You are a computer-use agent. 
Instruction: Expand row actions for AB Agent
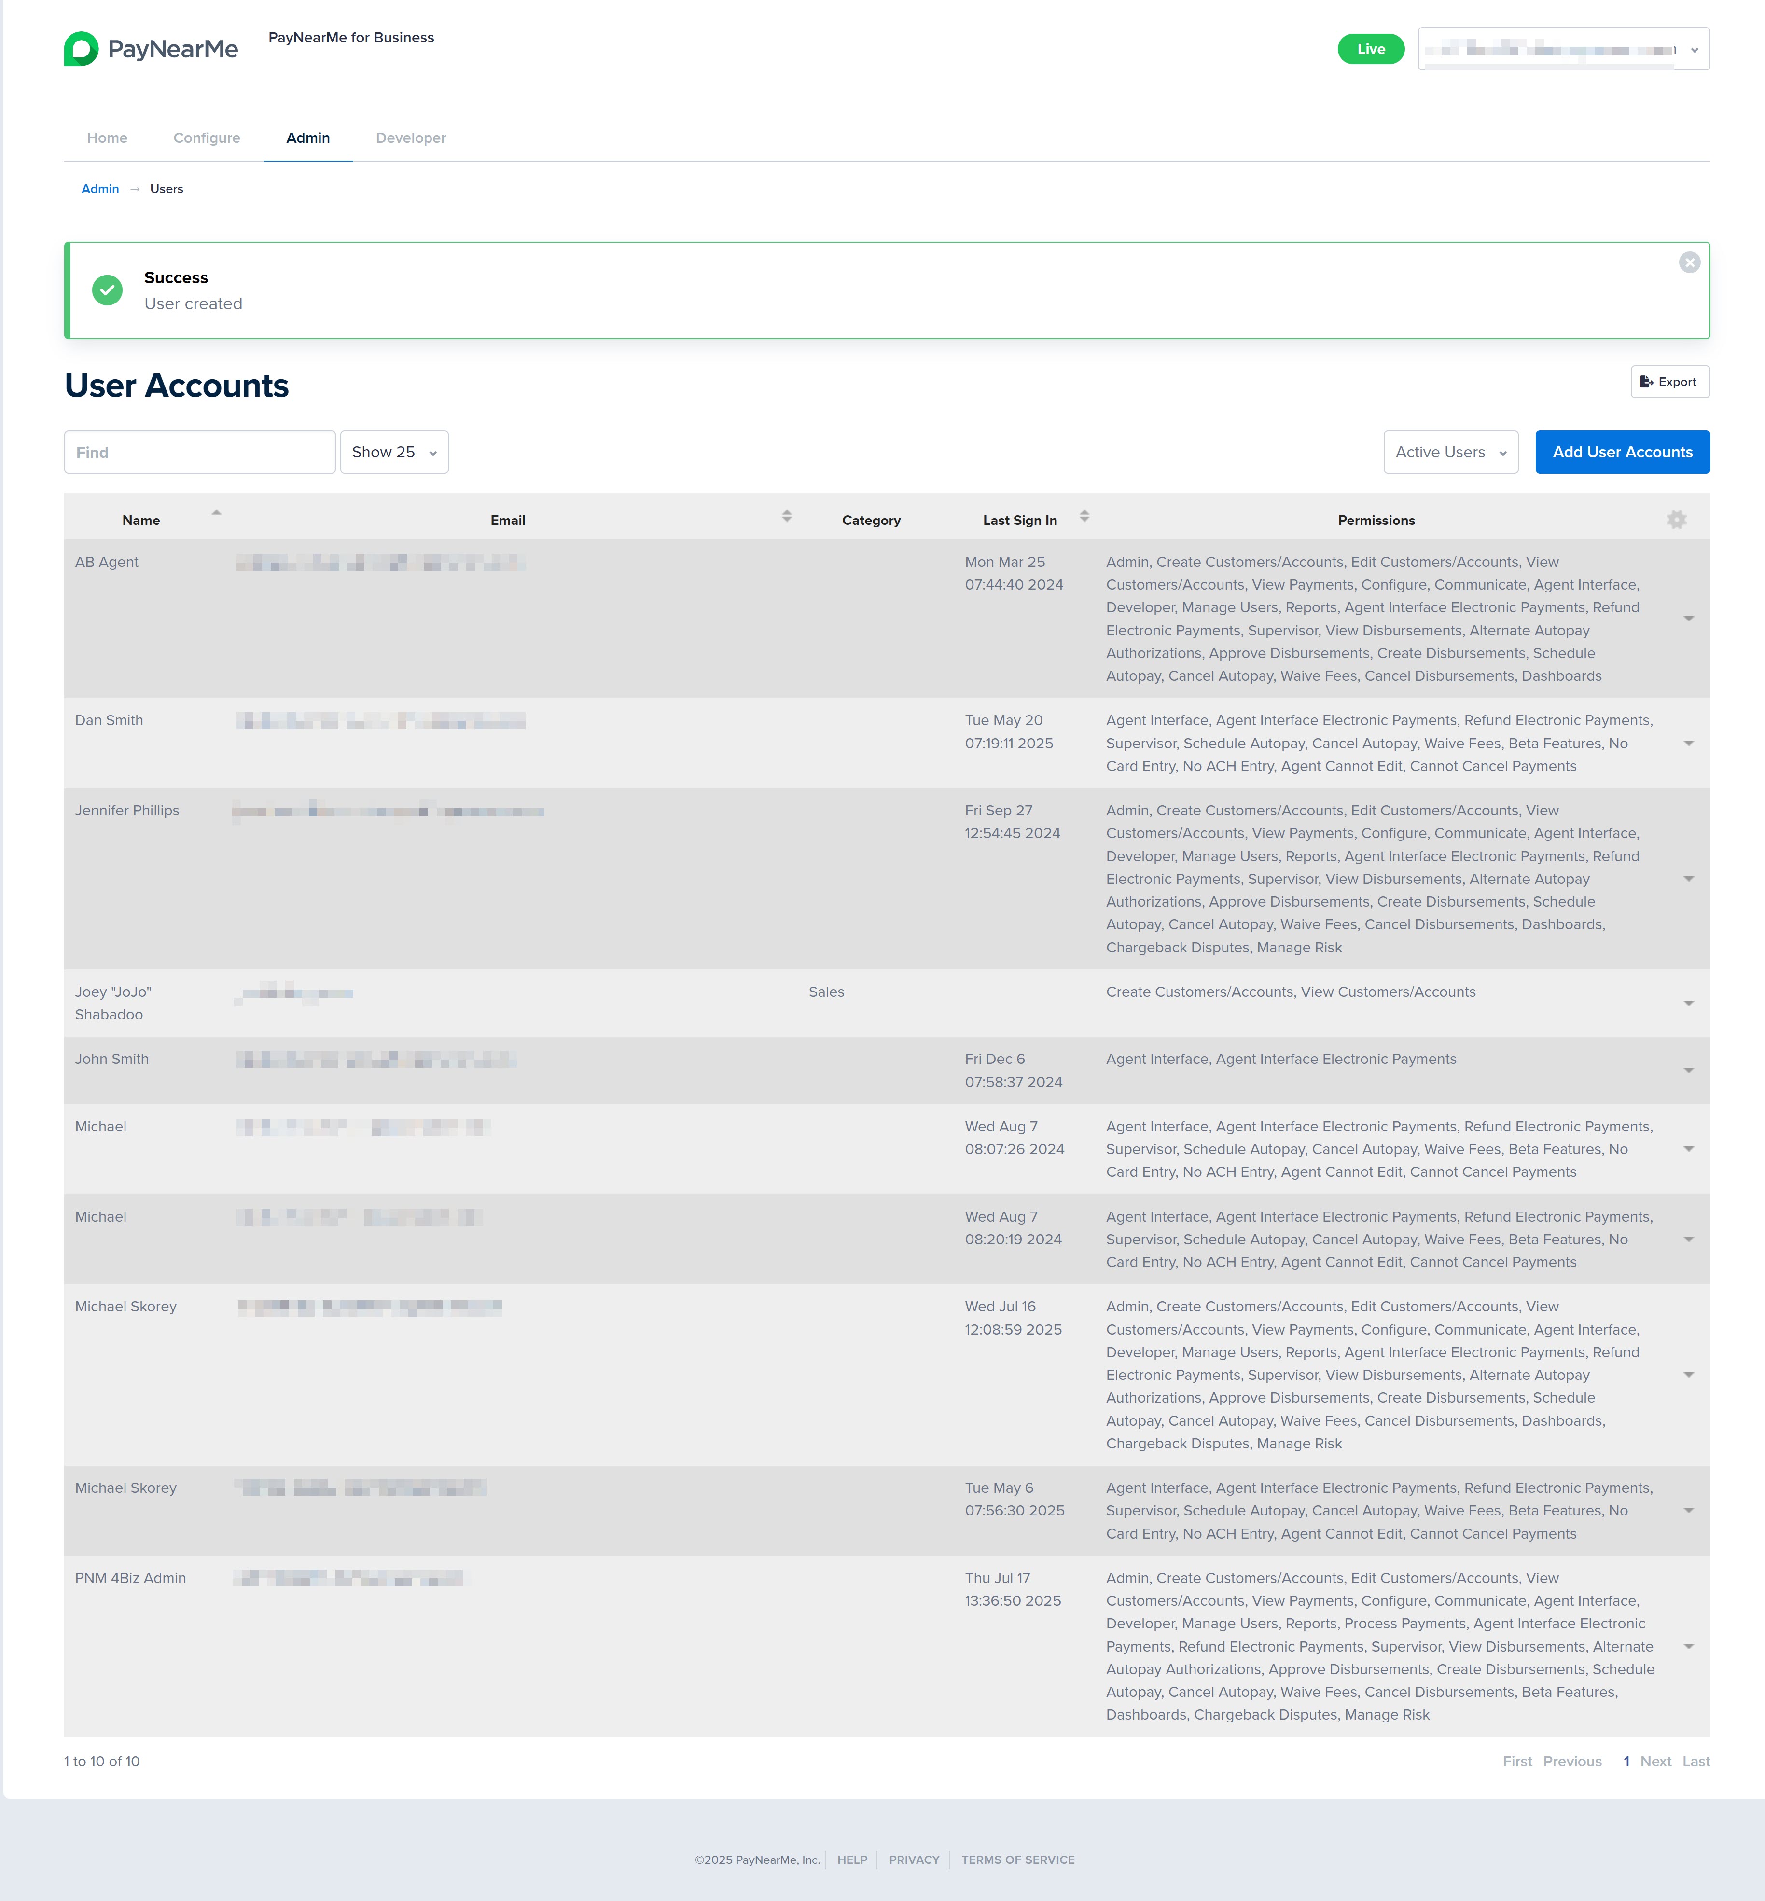coord(1689,619)
